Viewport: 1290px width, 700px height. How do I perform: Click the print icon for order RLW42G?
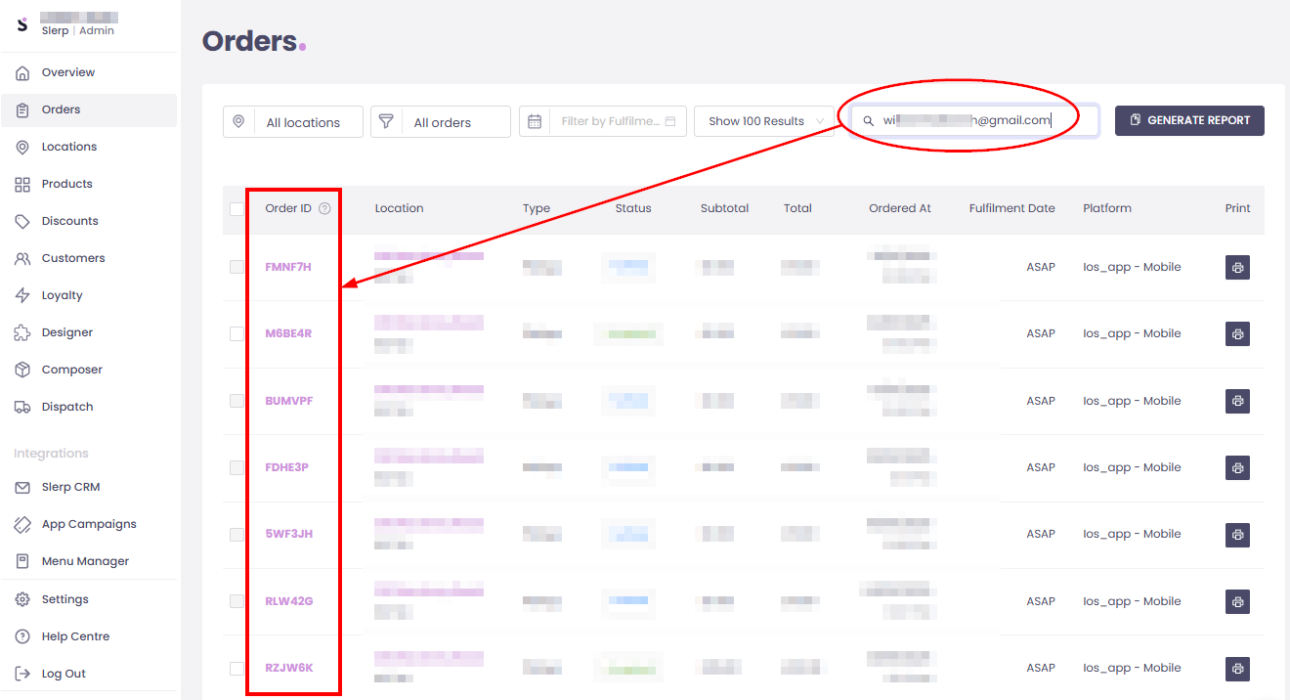[x=1237, y=602]
